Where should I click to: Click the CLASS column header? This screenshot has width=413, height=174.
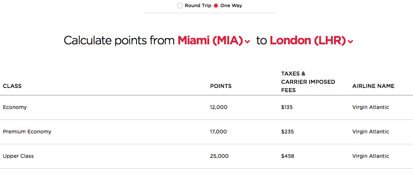pos(12,86)
